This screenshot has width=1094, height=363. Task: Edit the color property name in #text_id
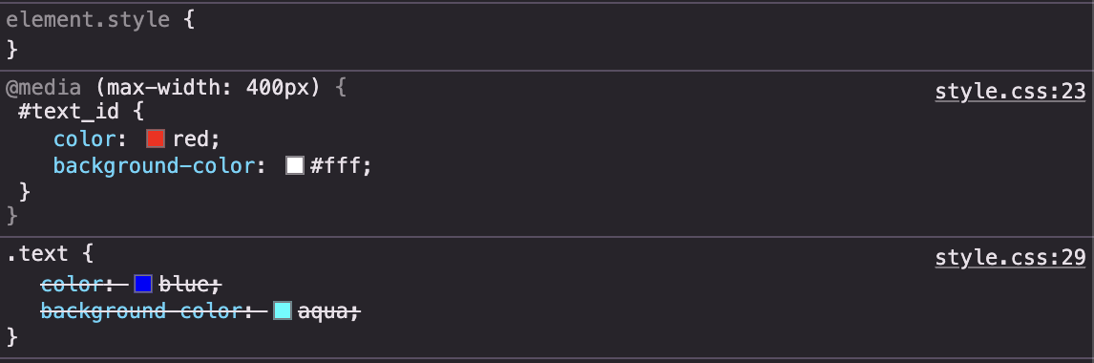(84, 139)
